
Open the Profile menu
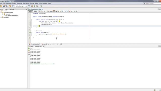click(32, 4)
